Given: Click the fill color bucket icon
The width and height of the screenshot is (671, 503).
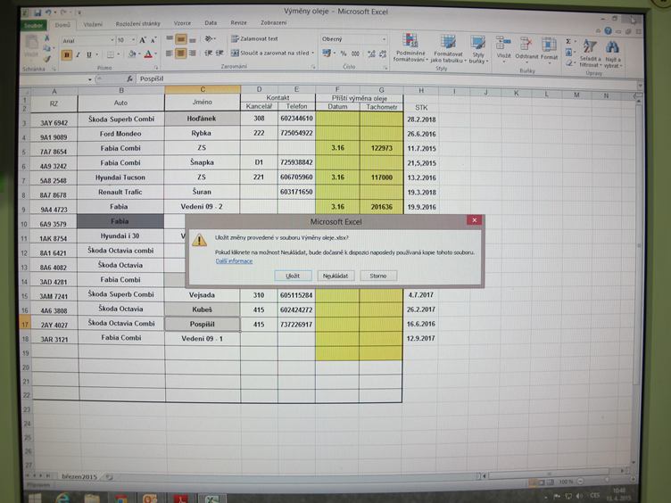Looking at the screenshot, I should (132, 54).
